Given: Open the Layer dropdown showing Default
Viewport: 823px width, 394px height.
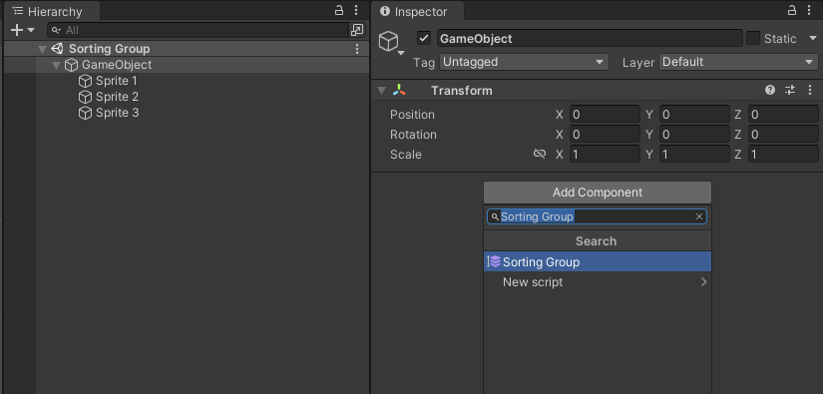Looking at the screenshot, I should coord(738,62).
